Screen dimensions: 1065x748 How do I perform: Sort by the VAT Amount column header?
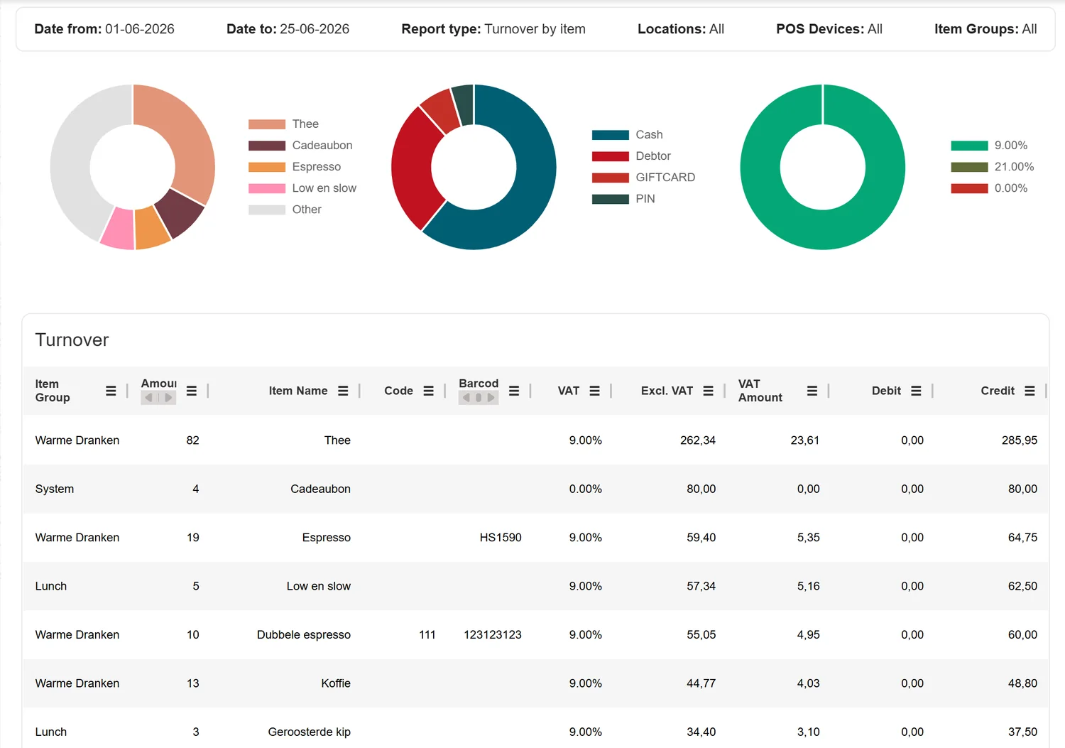760,391
